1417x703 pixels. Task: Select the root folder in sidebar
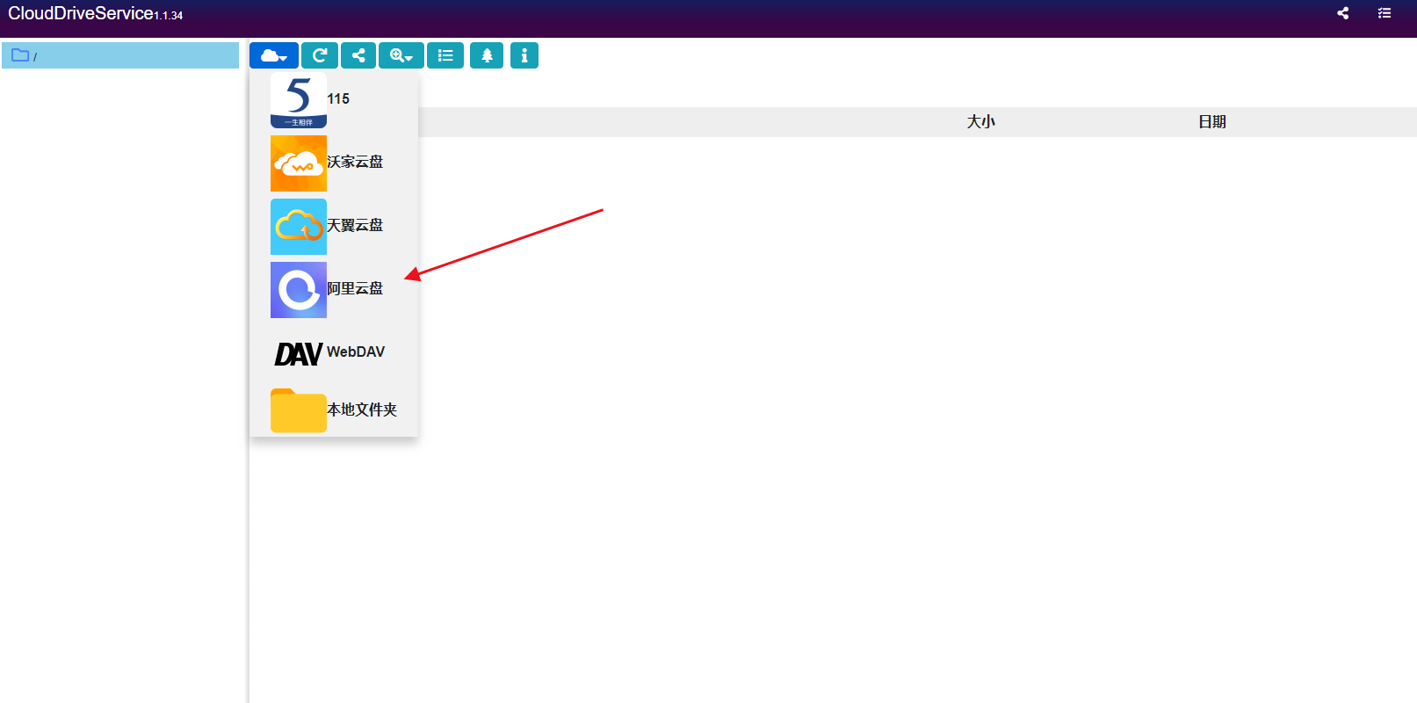120,55
